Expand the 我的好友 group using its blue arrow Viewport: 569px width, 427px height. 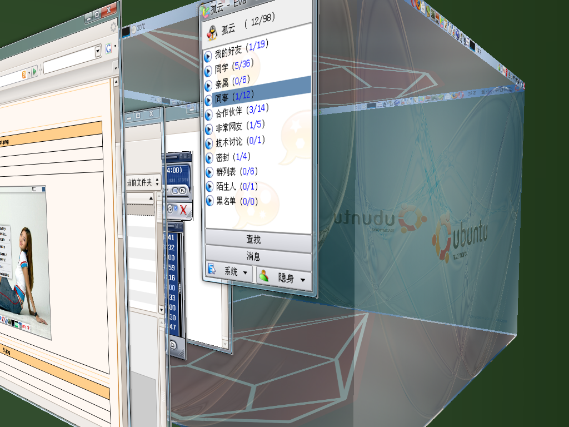(208, 57)
